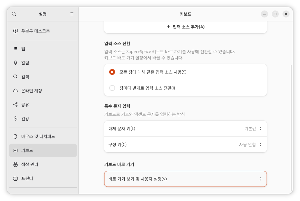Select 창마다 별개로 입력 소스 전환 radio button

(112, 88)
